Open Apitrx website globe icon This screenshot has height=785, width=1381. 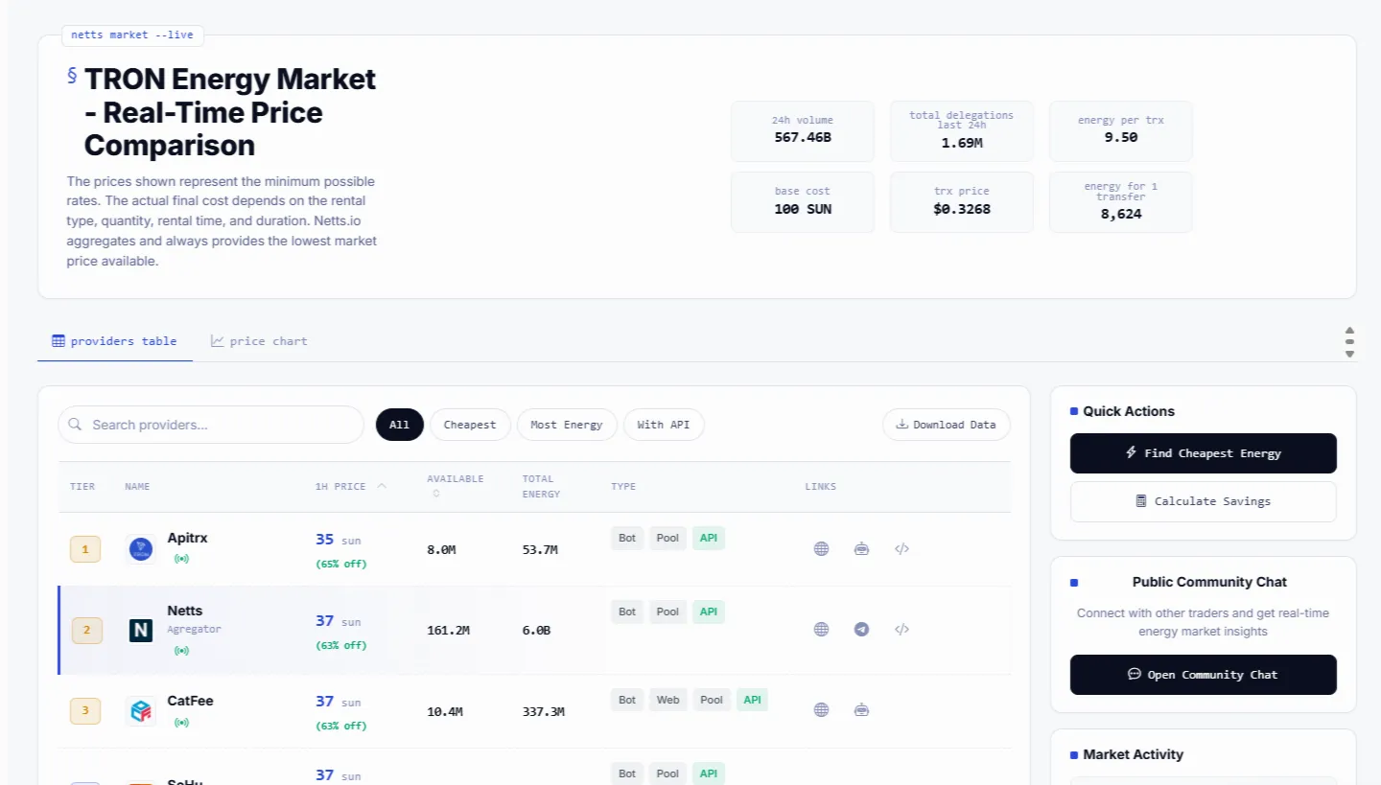point(821,549)
